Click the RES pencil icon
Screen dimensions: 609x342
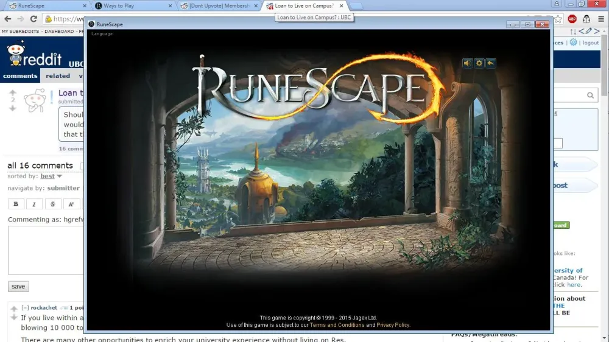[x=589, y=31]
